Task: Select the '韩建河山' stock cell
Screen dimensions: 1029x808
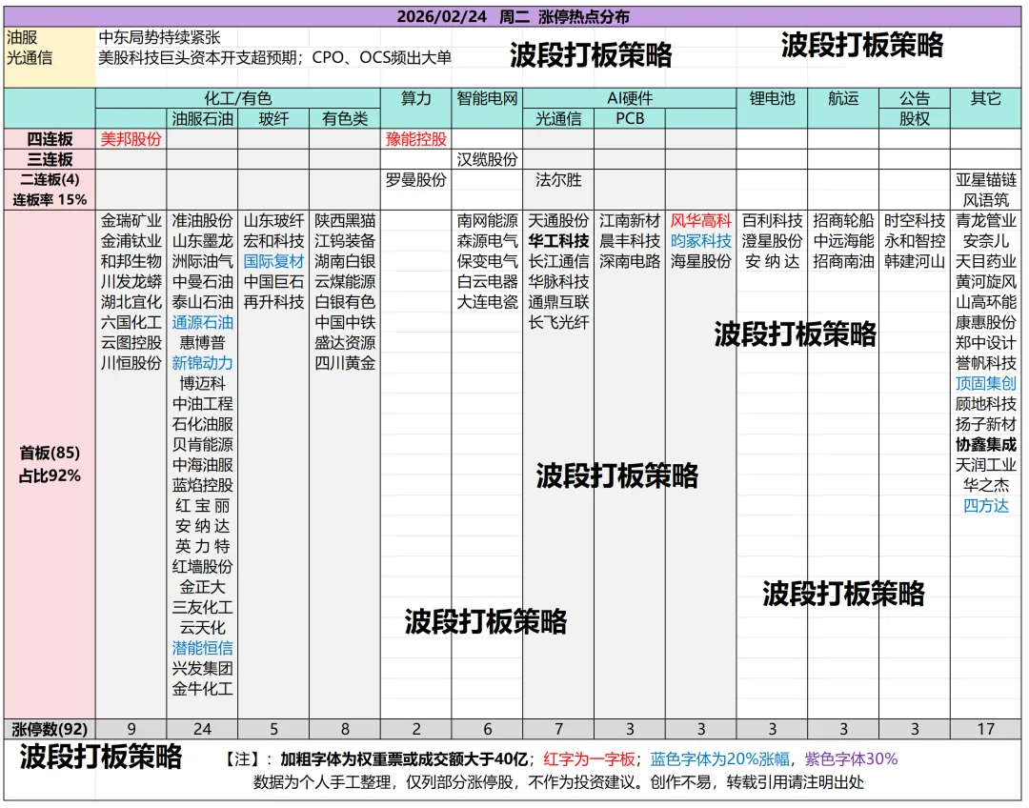Action: point(914,261)
